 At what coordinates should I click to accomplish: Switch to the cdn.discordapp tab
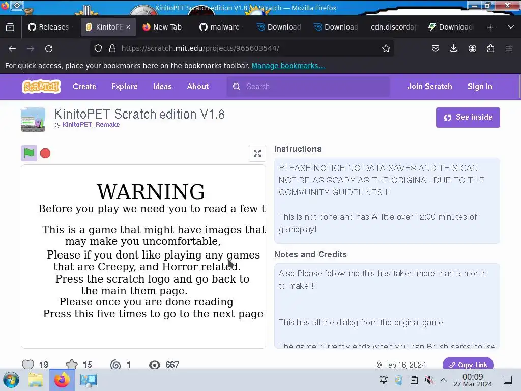[394, 27]
